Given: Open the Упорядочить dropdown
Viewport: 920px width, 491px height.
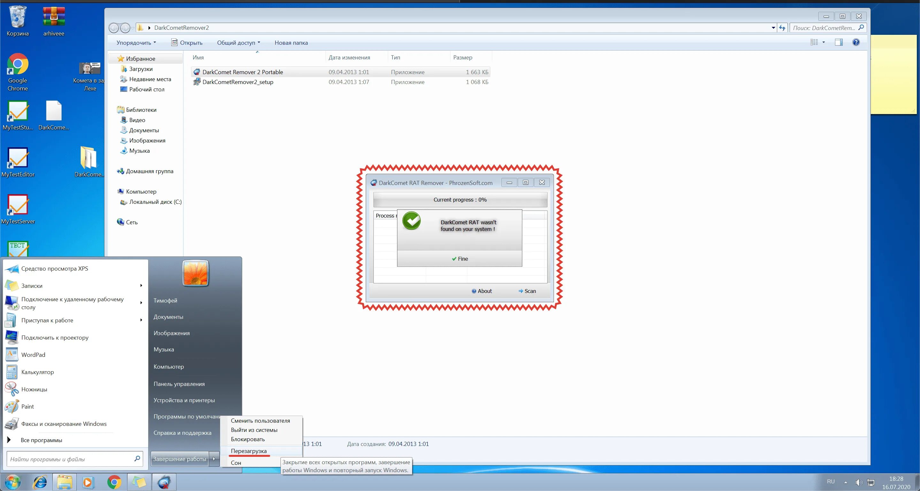Looking at the screenshot, I should [136, 42].
